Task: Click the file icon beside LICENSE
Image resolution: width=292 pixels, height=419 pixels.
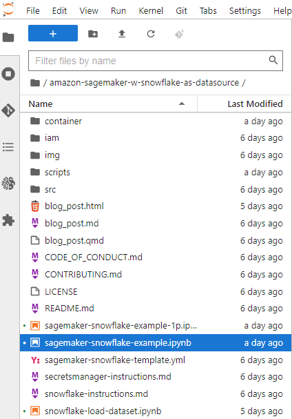Action: click(x=35, y=291)
